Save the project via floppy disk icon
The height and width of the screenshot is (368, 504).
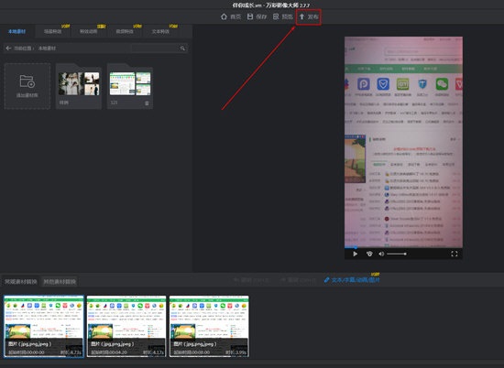[x=250, y=16]
